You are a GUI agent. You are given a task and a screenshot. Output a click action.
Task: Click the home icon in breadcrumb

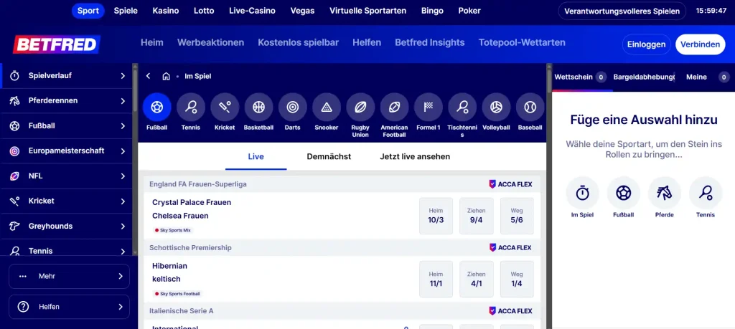[x=166, y=76]
